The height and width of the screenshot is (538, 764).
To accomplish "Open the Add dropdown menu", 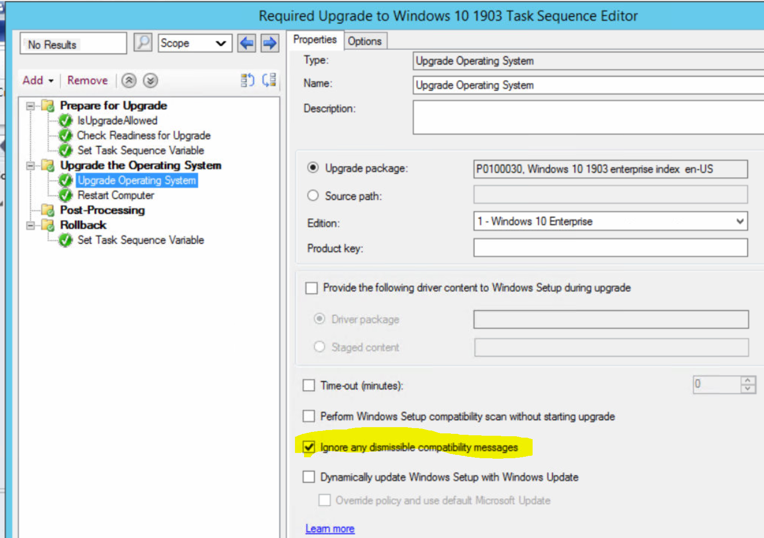I will pos(38,80).
